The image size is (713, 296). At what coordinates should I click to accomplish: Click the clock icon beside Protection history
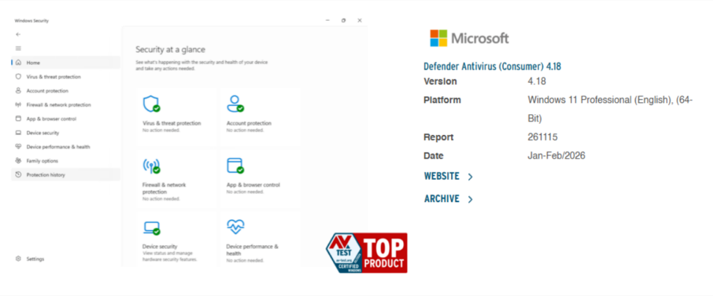coord(18,175)
